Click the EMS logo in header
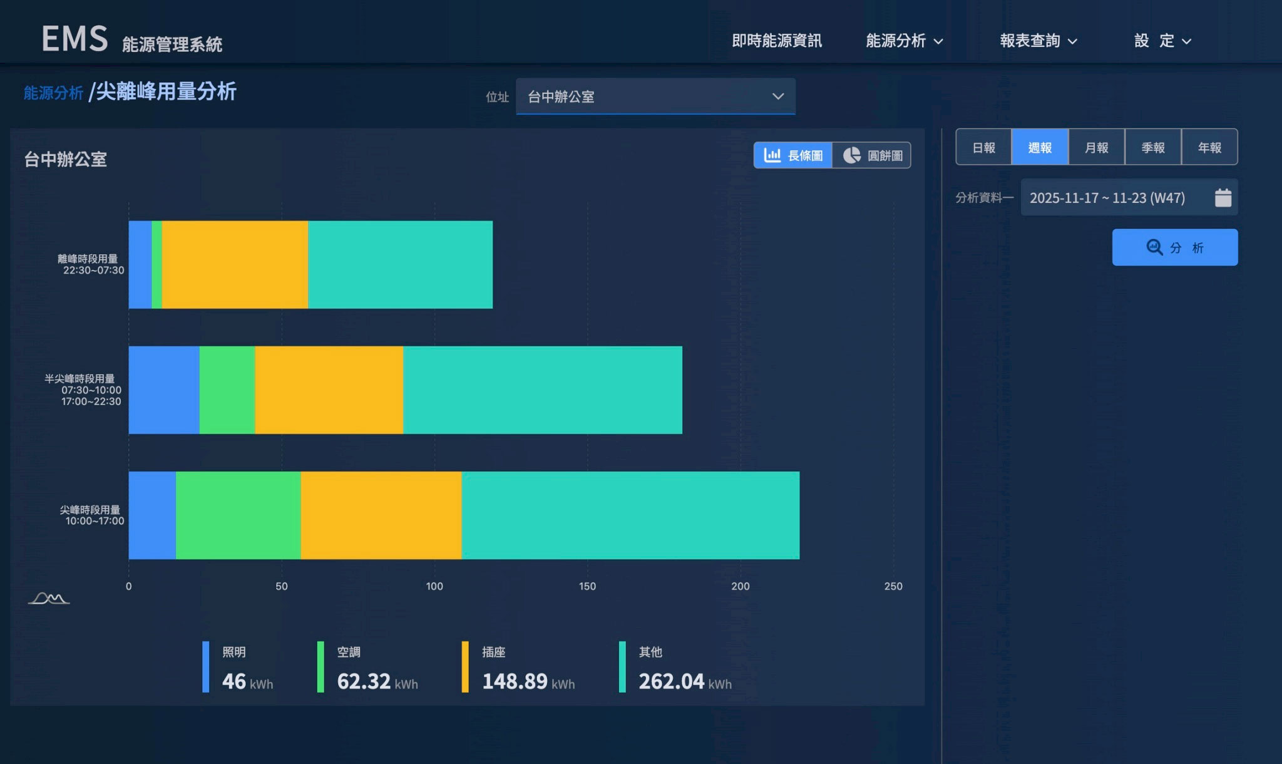Screen dimensions: 1282x764 (74, 39)
